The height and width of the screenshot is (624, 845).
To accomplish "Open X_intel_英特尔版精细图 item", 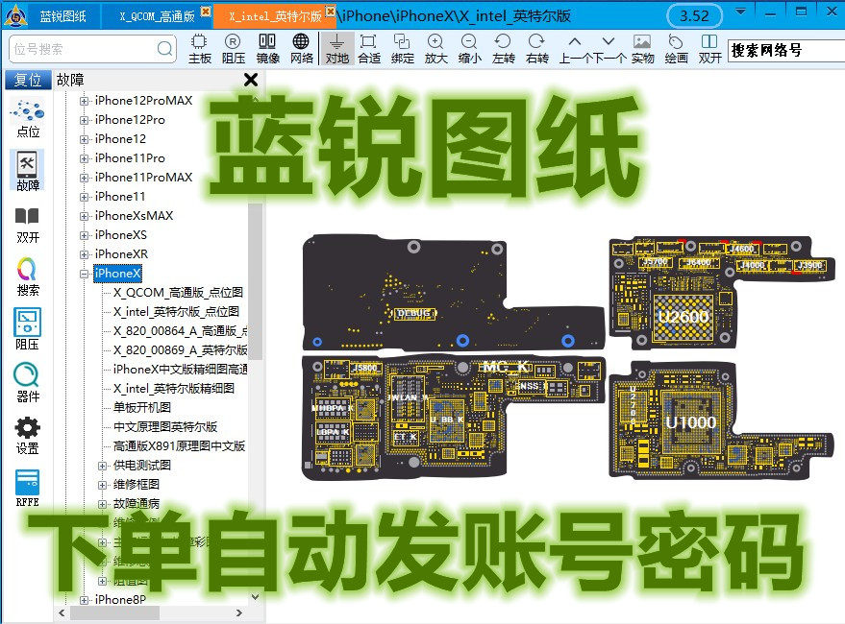I will 174,388.
